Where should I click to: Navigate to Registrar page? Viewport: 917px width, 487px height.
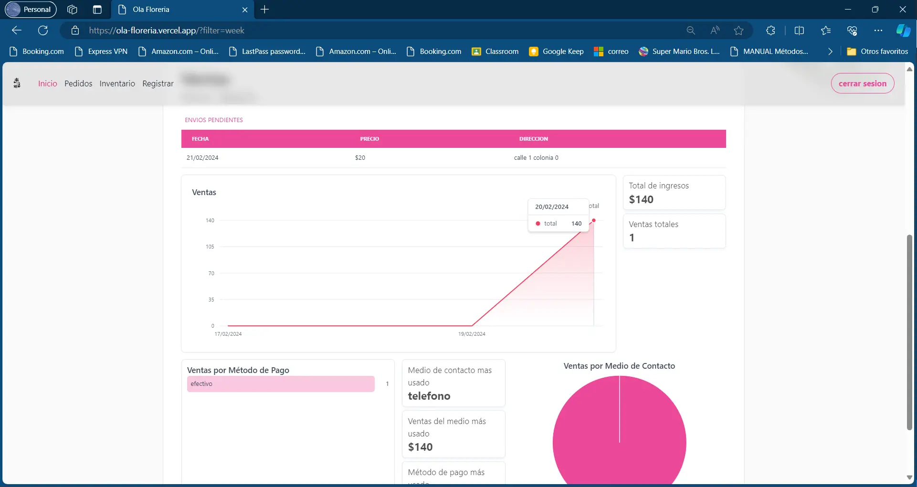(158, 83)
